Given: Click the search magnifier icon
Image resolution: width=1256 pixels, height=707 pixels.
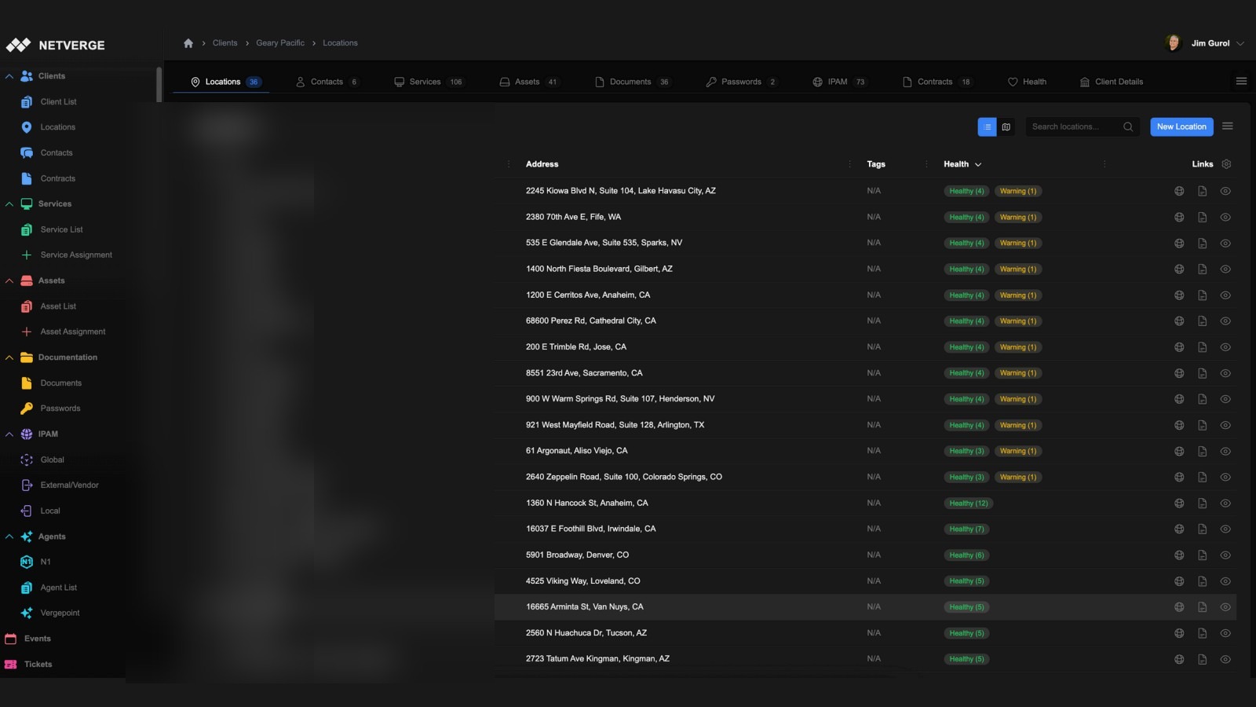Looking at the screenshot, I should point(1128,126).
